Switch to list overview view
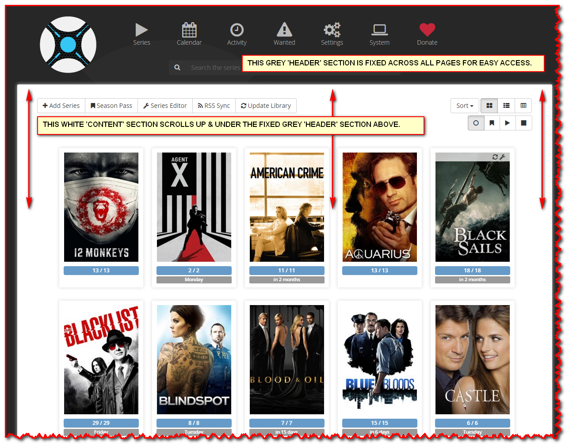This screenshot has height=447, width=569. (507, 106)
